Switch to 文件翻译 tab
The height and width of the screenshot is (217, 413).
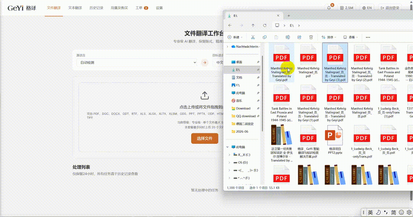(x=54, y=8)
